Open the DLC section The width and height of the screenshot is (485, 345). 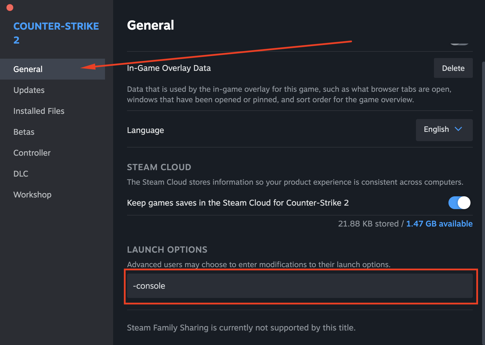[21, 174]
